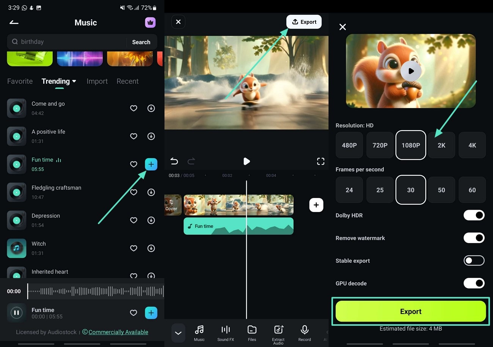493x347 pixels.
Task: Favorite the Fledgling craftsman track
Action: 133,192
